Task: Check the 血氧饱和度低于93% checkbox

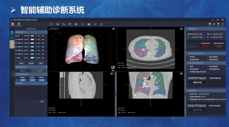Action: (x=188, y=97)
